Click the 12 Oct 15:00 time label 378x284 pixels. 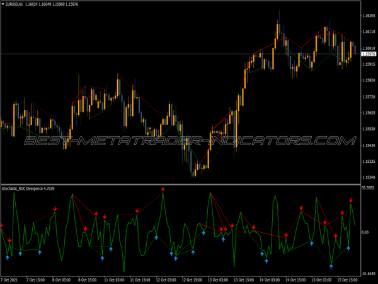pyautogui.click(x=192, y=280)
